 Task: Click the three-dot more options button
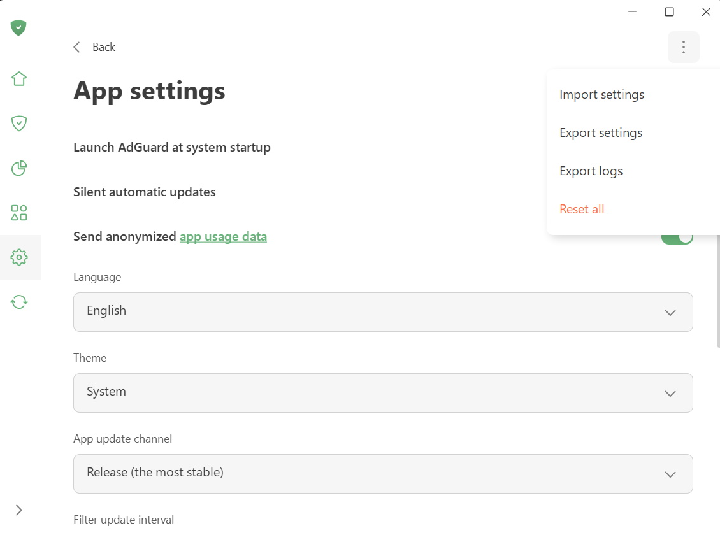(x=683, y=46)
